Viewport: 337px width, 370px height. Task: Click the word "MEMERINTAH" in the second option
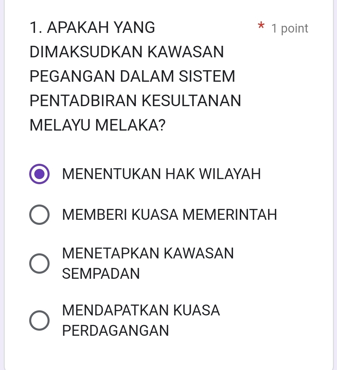pos(230,215)
